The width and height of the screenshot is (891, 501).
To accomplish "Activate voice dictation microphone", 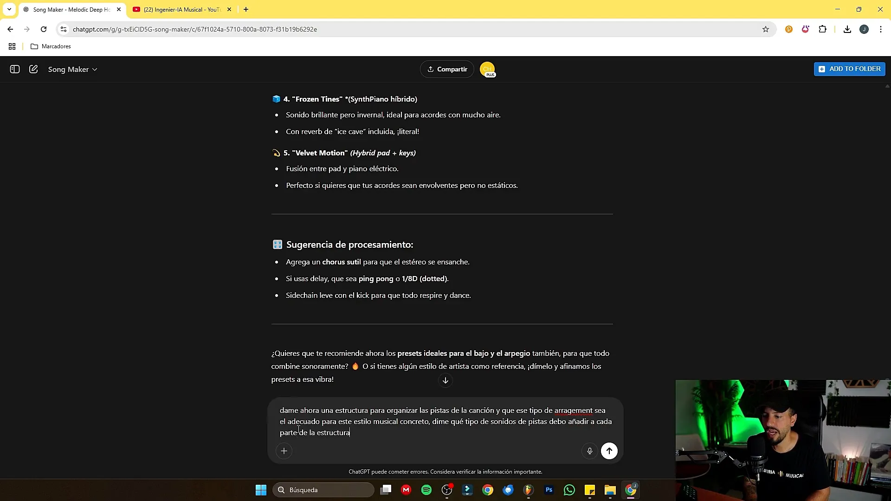I will pos(589,450).
